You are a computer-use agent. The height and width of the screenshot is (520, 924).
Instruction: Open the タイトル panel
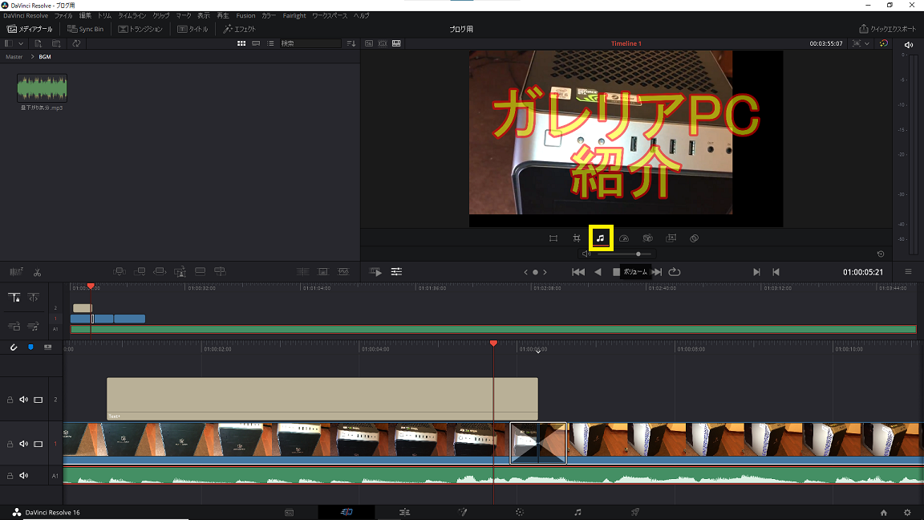tap(192, 29)
